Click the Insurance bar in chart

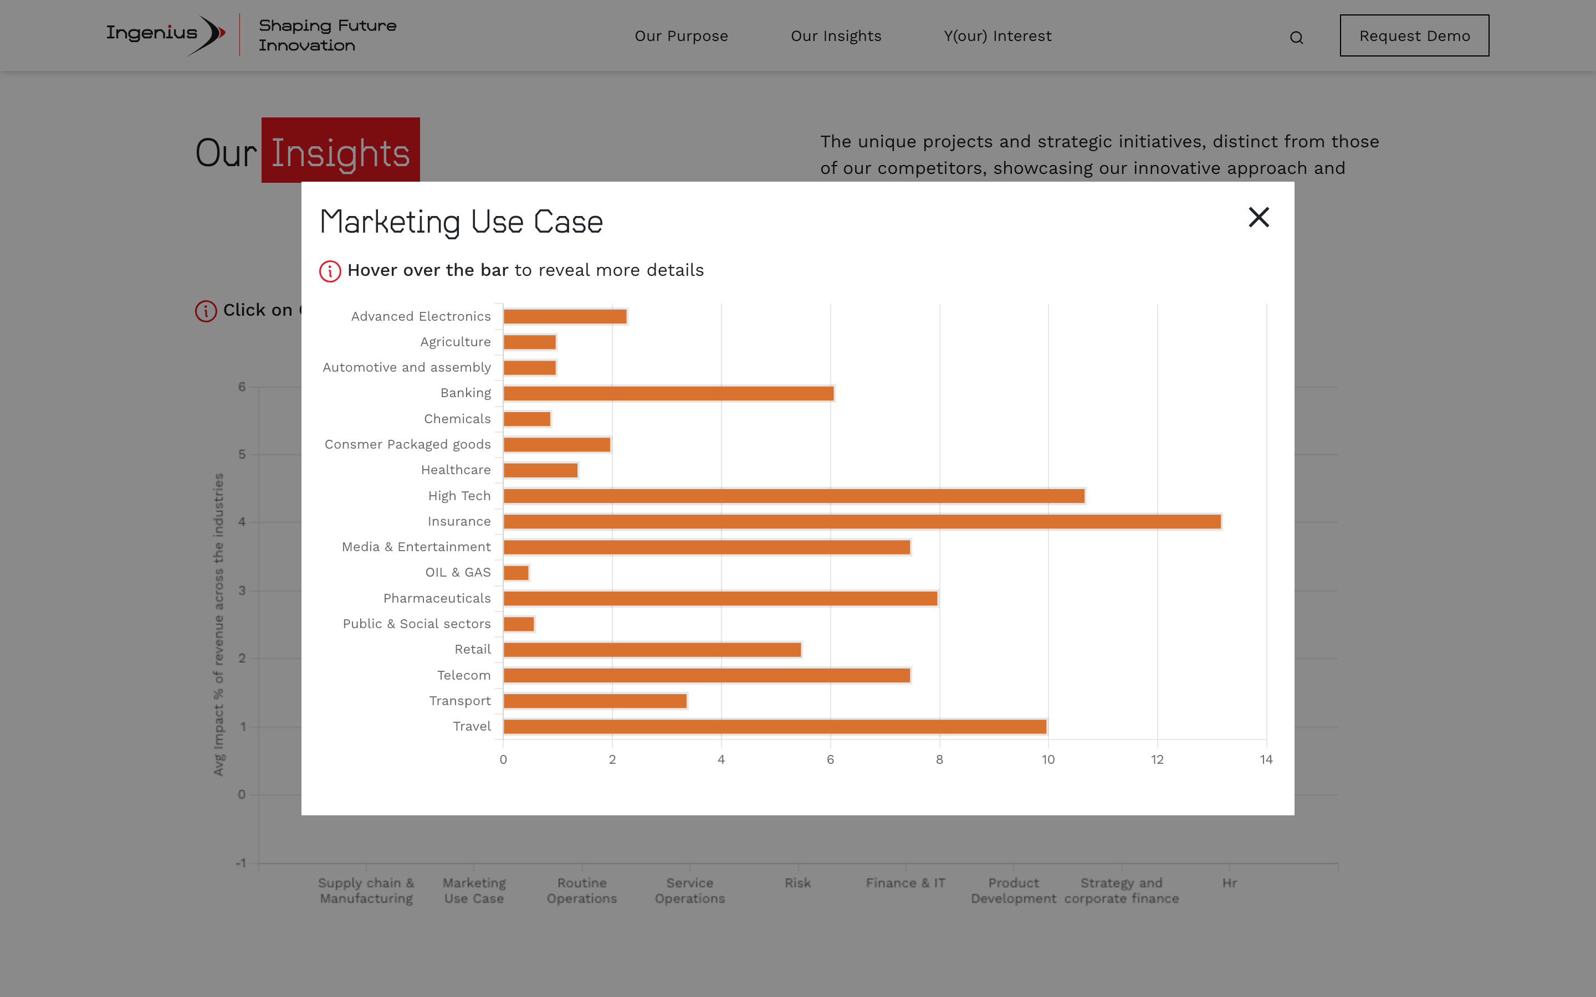tap(861, 522)
